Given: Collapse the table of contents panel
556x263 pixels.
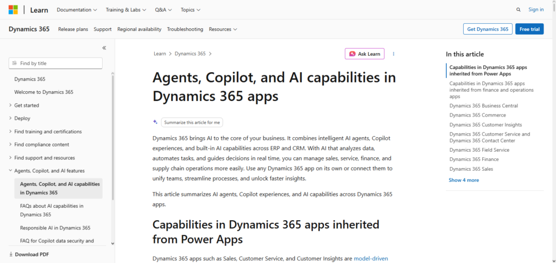Looking at the screenshot, I should pos(104,48).
